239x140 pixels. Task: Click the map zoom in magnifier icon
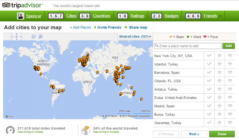click(x=40, y=37)
